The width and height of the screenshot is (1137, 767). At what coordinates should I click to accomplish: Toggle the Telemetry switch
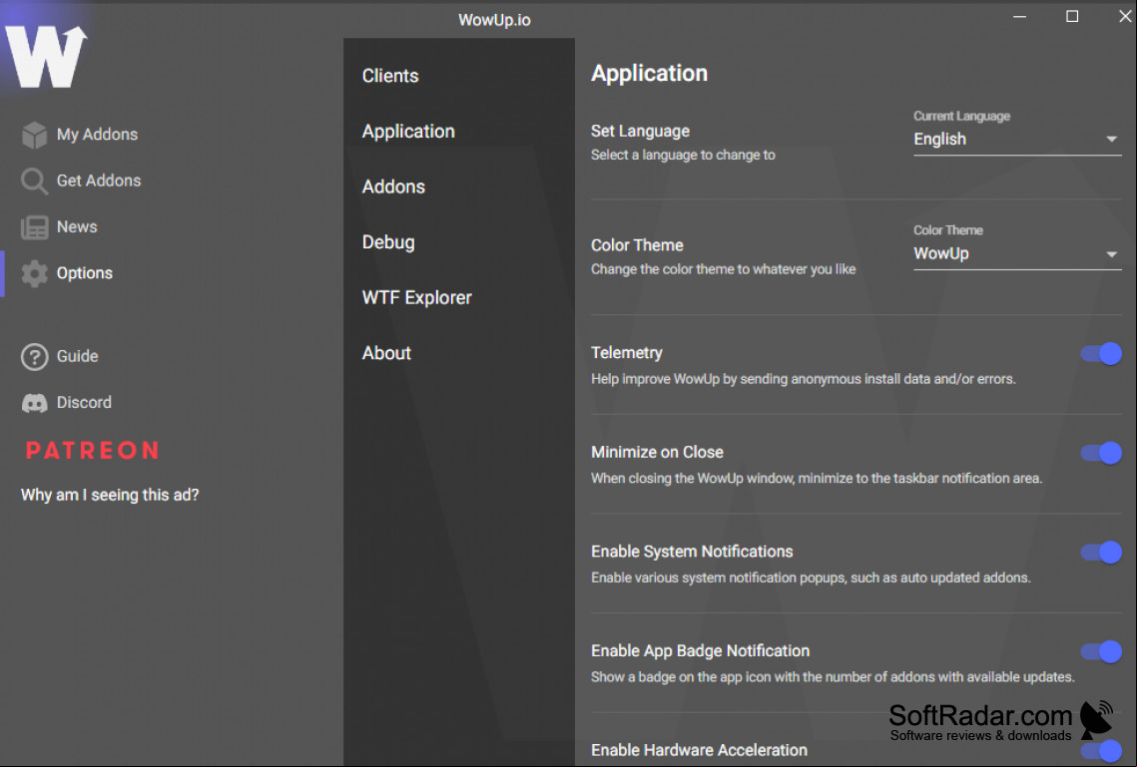click(x=1101, y=353)
